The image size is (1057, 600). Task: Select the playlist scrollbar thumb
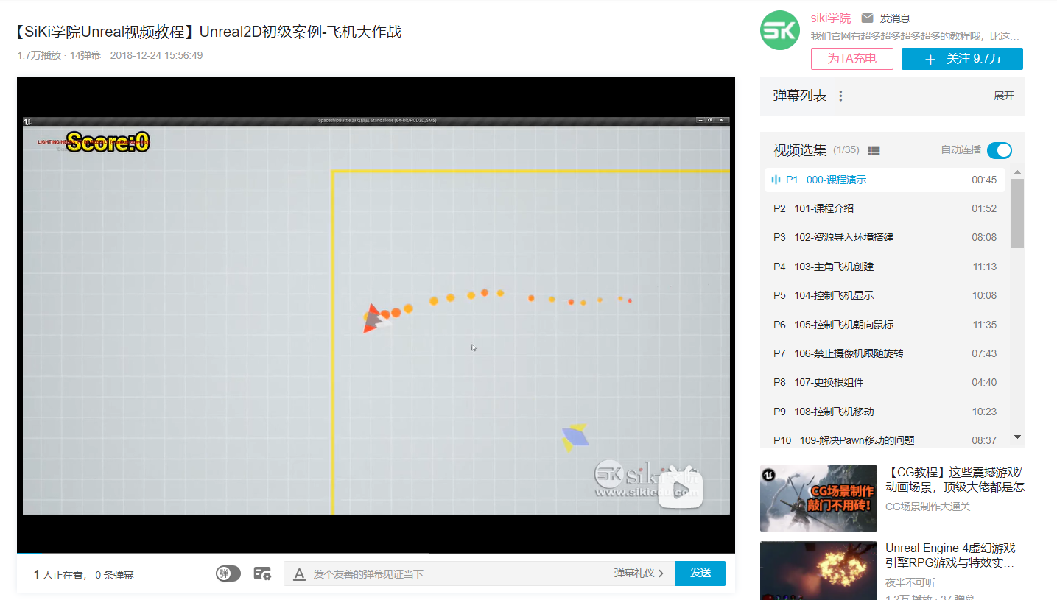point(1018,213)
